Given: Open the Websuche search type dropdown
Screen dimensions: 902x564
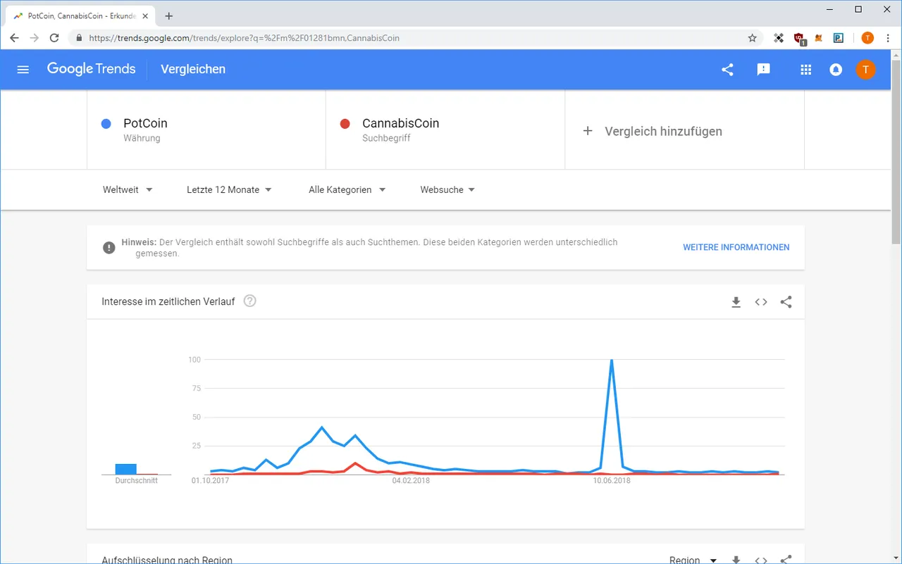Looking at the screenshot, I should [447, 189].
